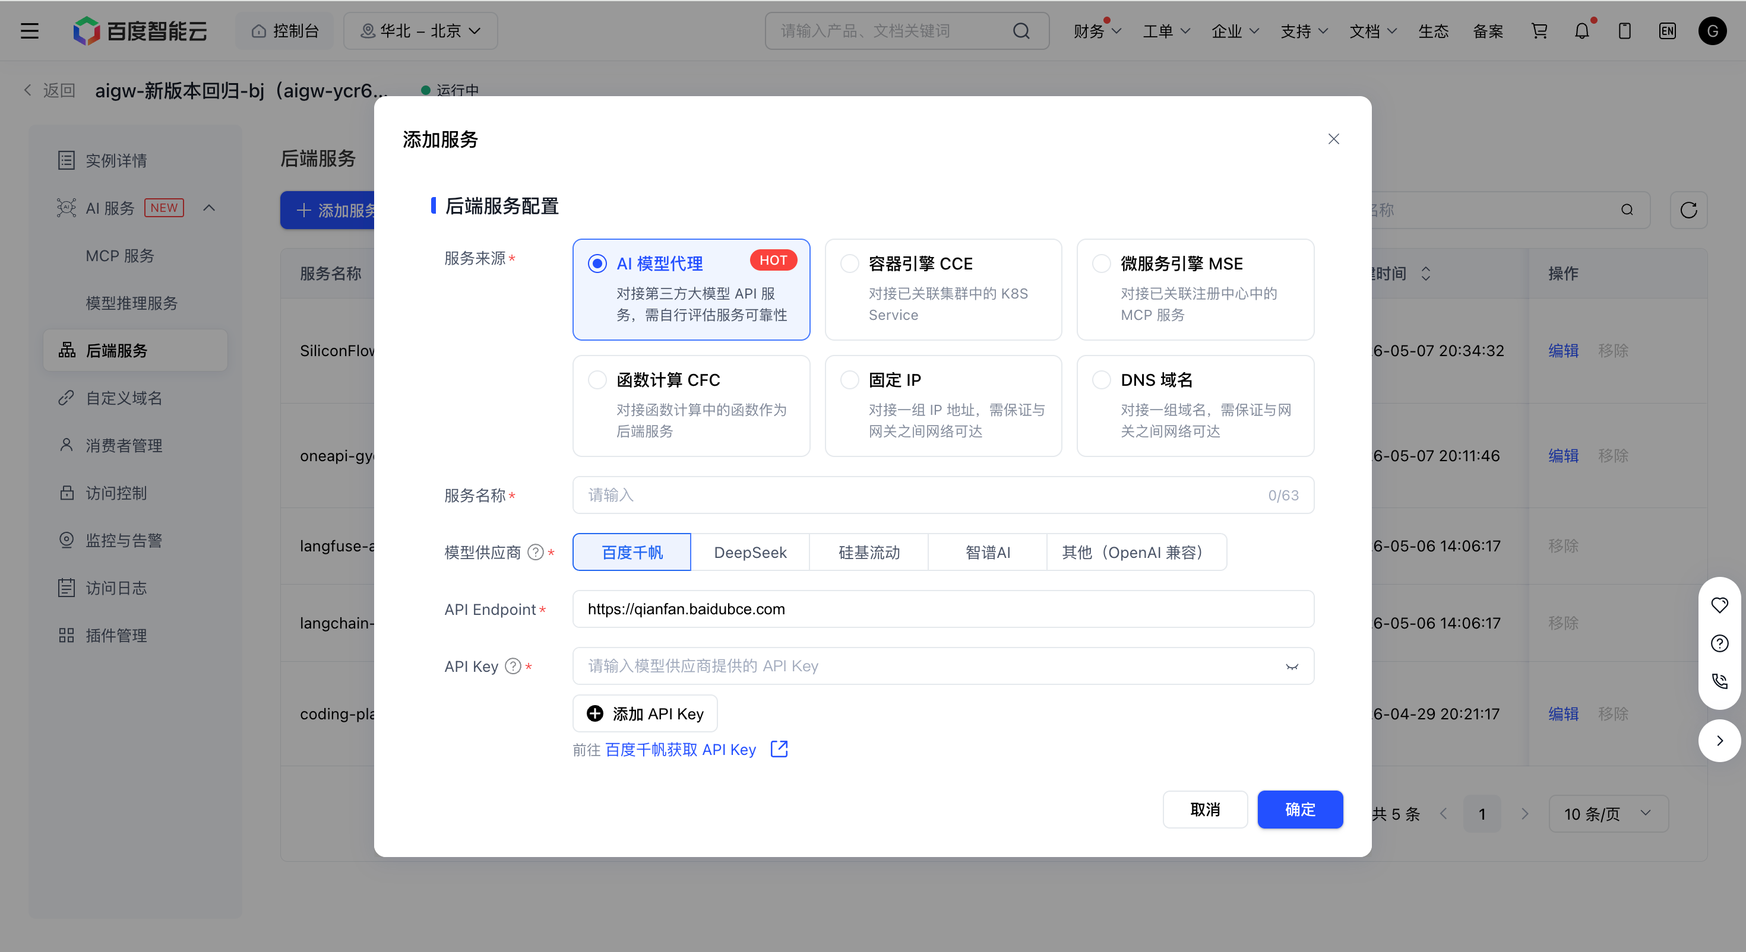
Task: Click the Baidu AI Cloud logo
Action: coord(140,31)
